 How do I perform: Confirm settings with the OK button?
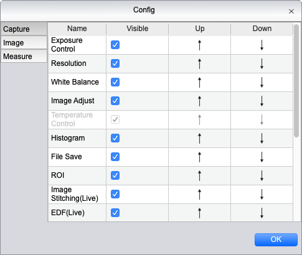pos(276,239)
